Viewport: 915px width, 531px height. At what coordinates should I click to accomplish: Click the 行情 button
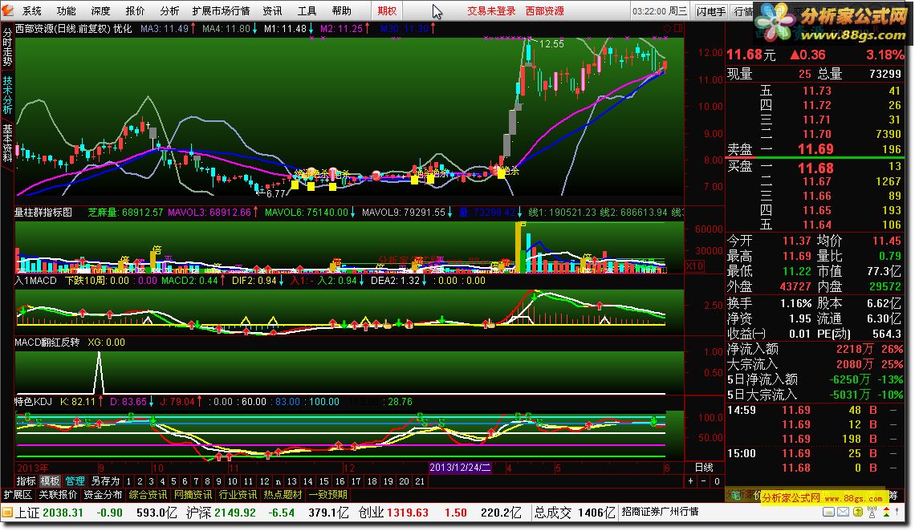[743, 11]
